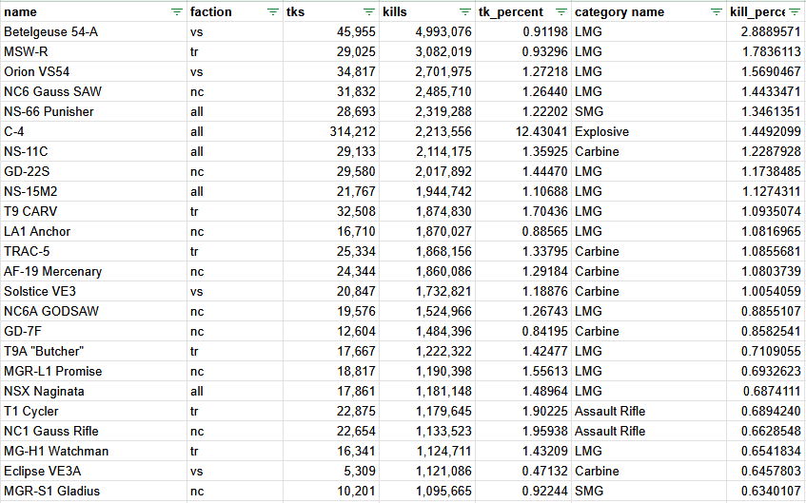Click the cell 'MG-H1 Watchman'

tap(93, 452)
